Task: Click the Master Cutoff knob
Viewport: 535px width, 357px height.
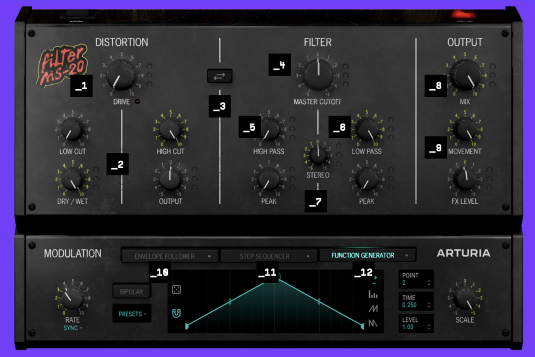Action: (318, 74)
